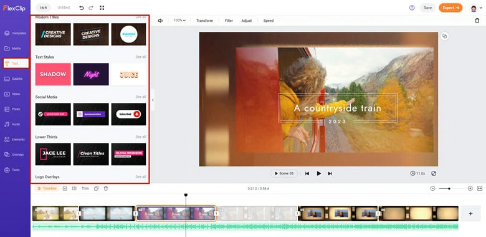486x237 pixels.
Task: See all Text Styles
Action: coord(141,57)
